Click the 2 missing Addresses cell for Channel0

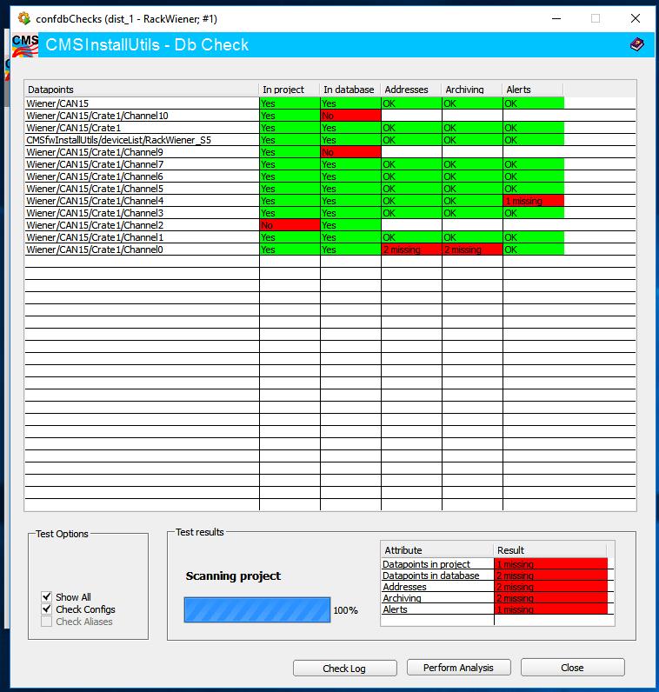click(x=411, y=250)
